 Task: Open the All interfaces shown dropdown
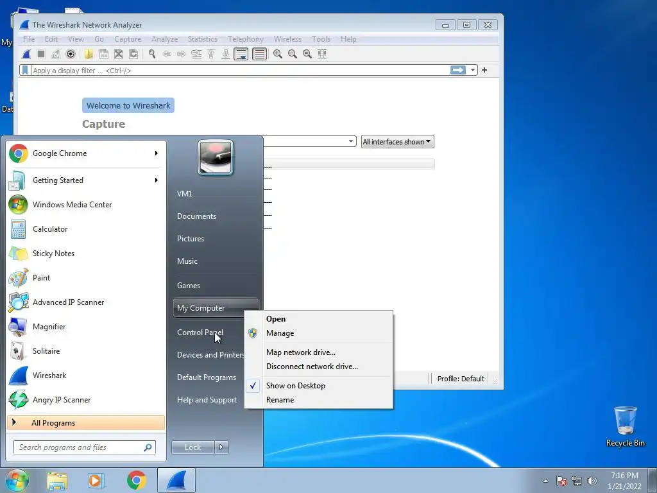397,142
